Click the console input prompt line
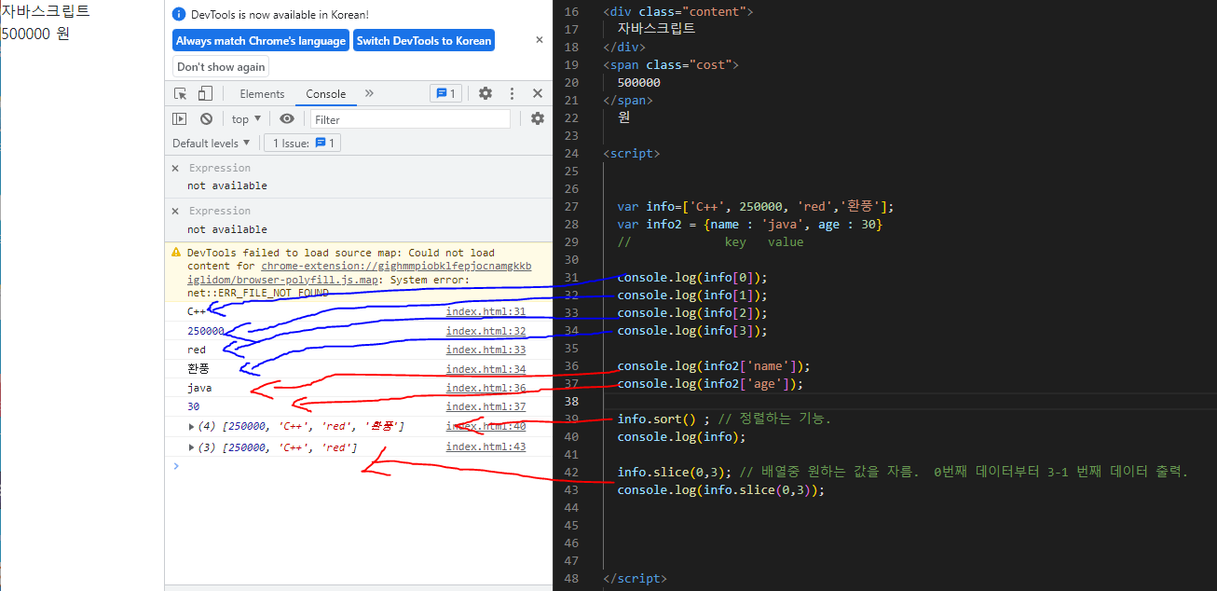The width and height of the screenshot is (1217, 591). tap(359, 465)
